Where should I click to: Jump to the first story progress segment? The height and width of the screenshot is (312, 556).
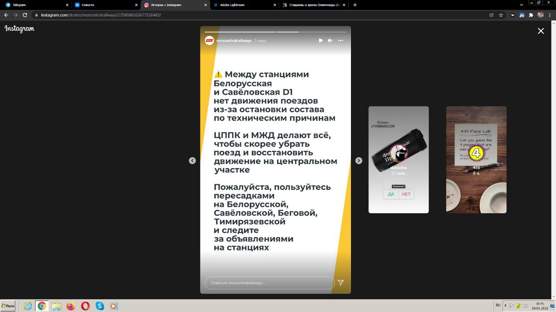tap(240, 32)
